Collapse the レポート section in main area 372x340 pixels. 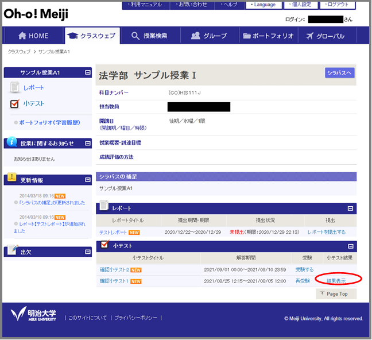(x=350, y=208)
